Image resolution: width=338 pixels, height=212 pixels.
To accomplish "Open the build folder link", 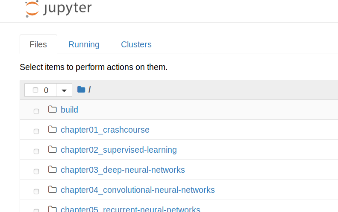I will (x=69, y=110).
